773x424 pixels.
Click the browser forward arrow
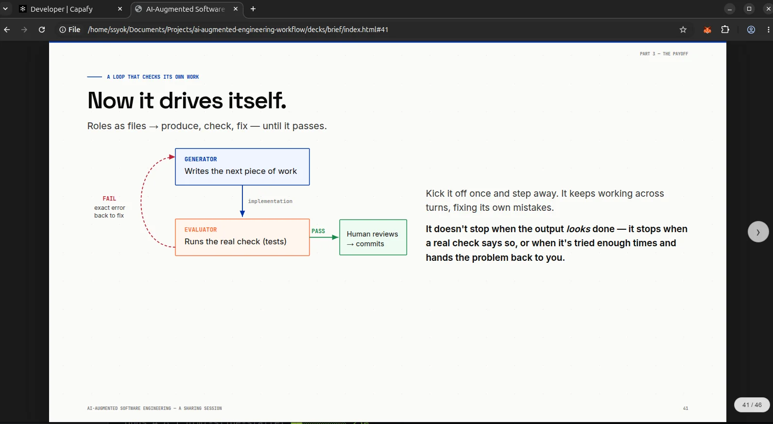(x=24, y=30)
